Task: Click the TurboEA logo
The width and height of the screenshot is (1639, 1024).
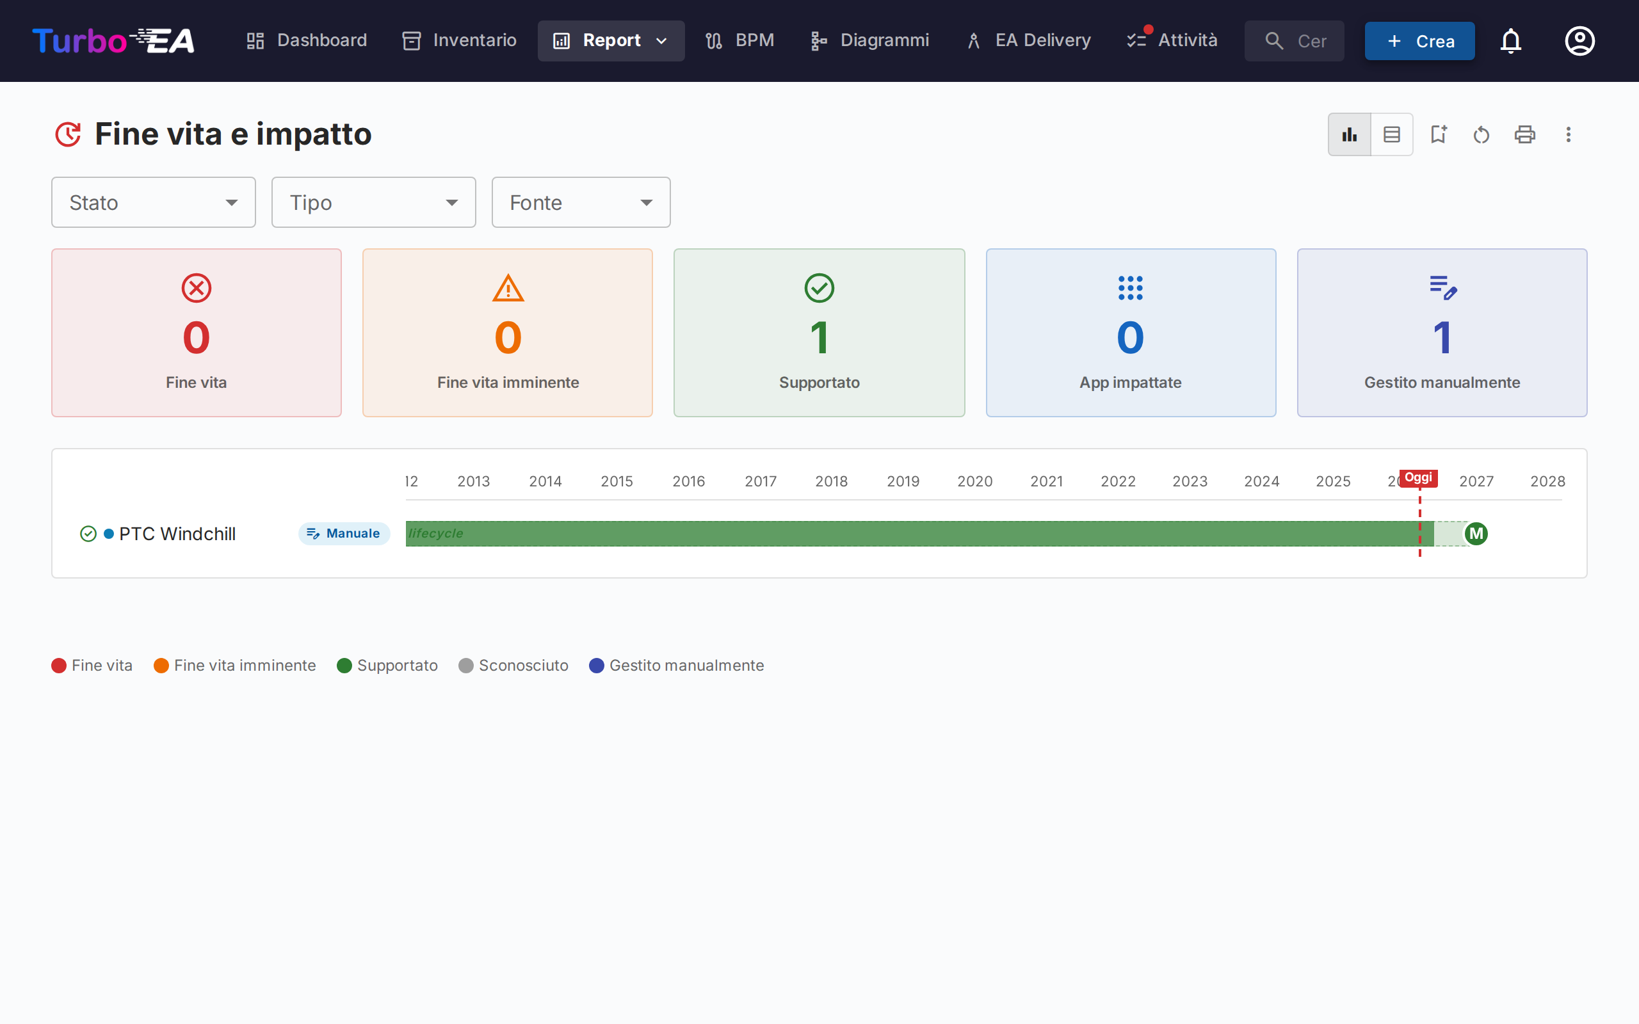Action: coord(113,40)
